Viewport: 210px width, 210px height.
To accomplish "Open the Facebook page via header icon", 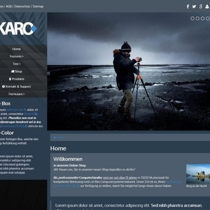I will pyautogui.click(x=188, y=6).
